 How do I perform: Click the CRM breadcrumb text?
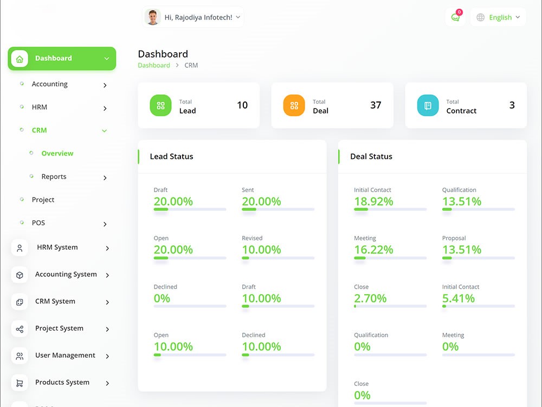(191, 66)
